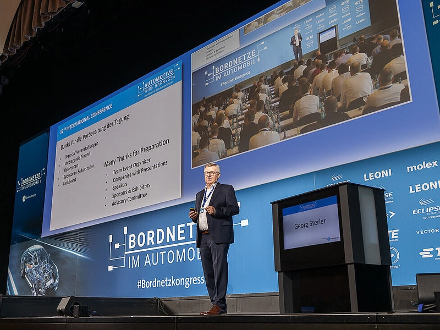Click the large "IM AUTOMOBIL" text on the stage banner
The image size is (440, 330).
coord(164,256)
